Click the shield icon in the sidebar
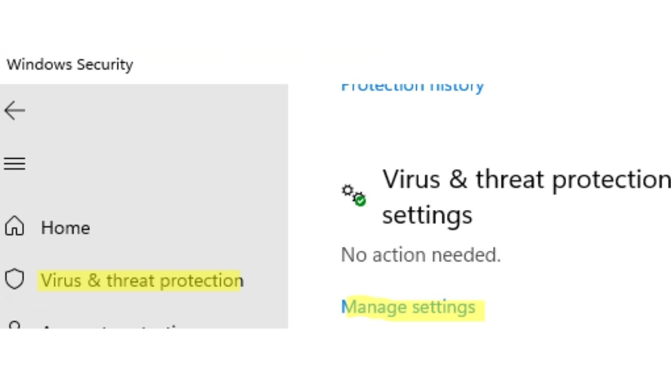This screenshot has height=377, width=671. (15, 280)
